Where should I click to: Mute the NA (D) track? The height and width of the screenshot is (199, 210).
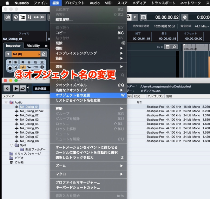pos(10,62)
